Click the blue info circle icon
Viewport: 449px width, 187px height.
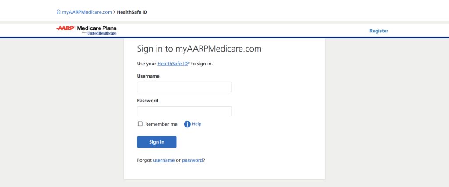pyautogui.click(x=187, y=124)
